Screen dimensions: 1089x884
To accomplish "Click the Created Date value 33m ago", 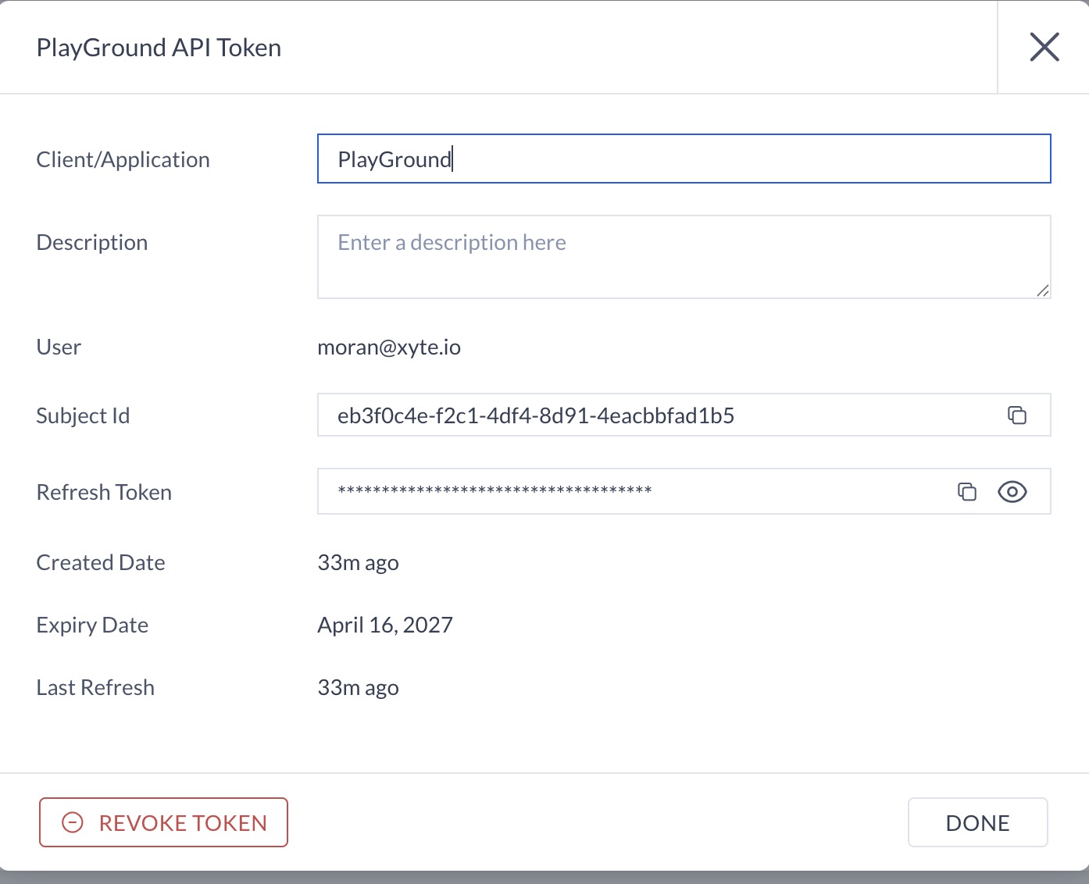I will 358,562.
